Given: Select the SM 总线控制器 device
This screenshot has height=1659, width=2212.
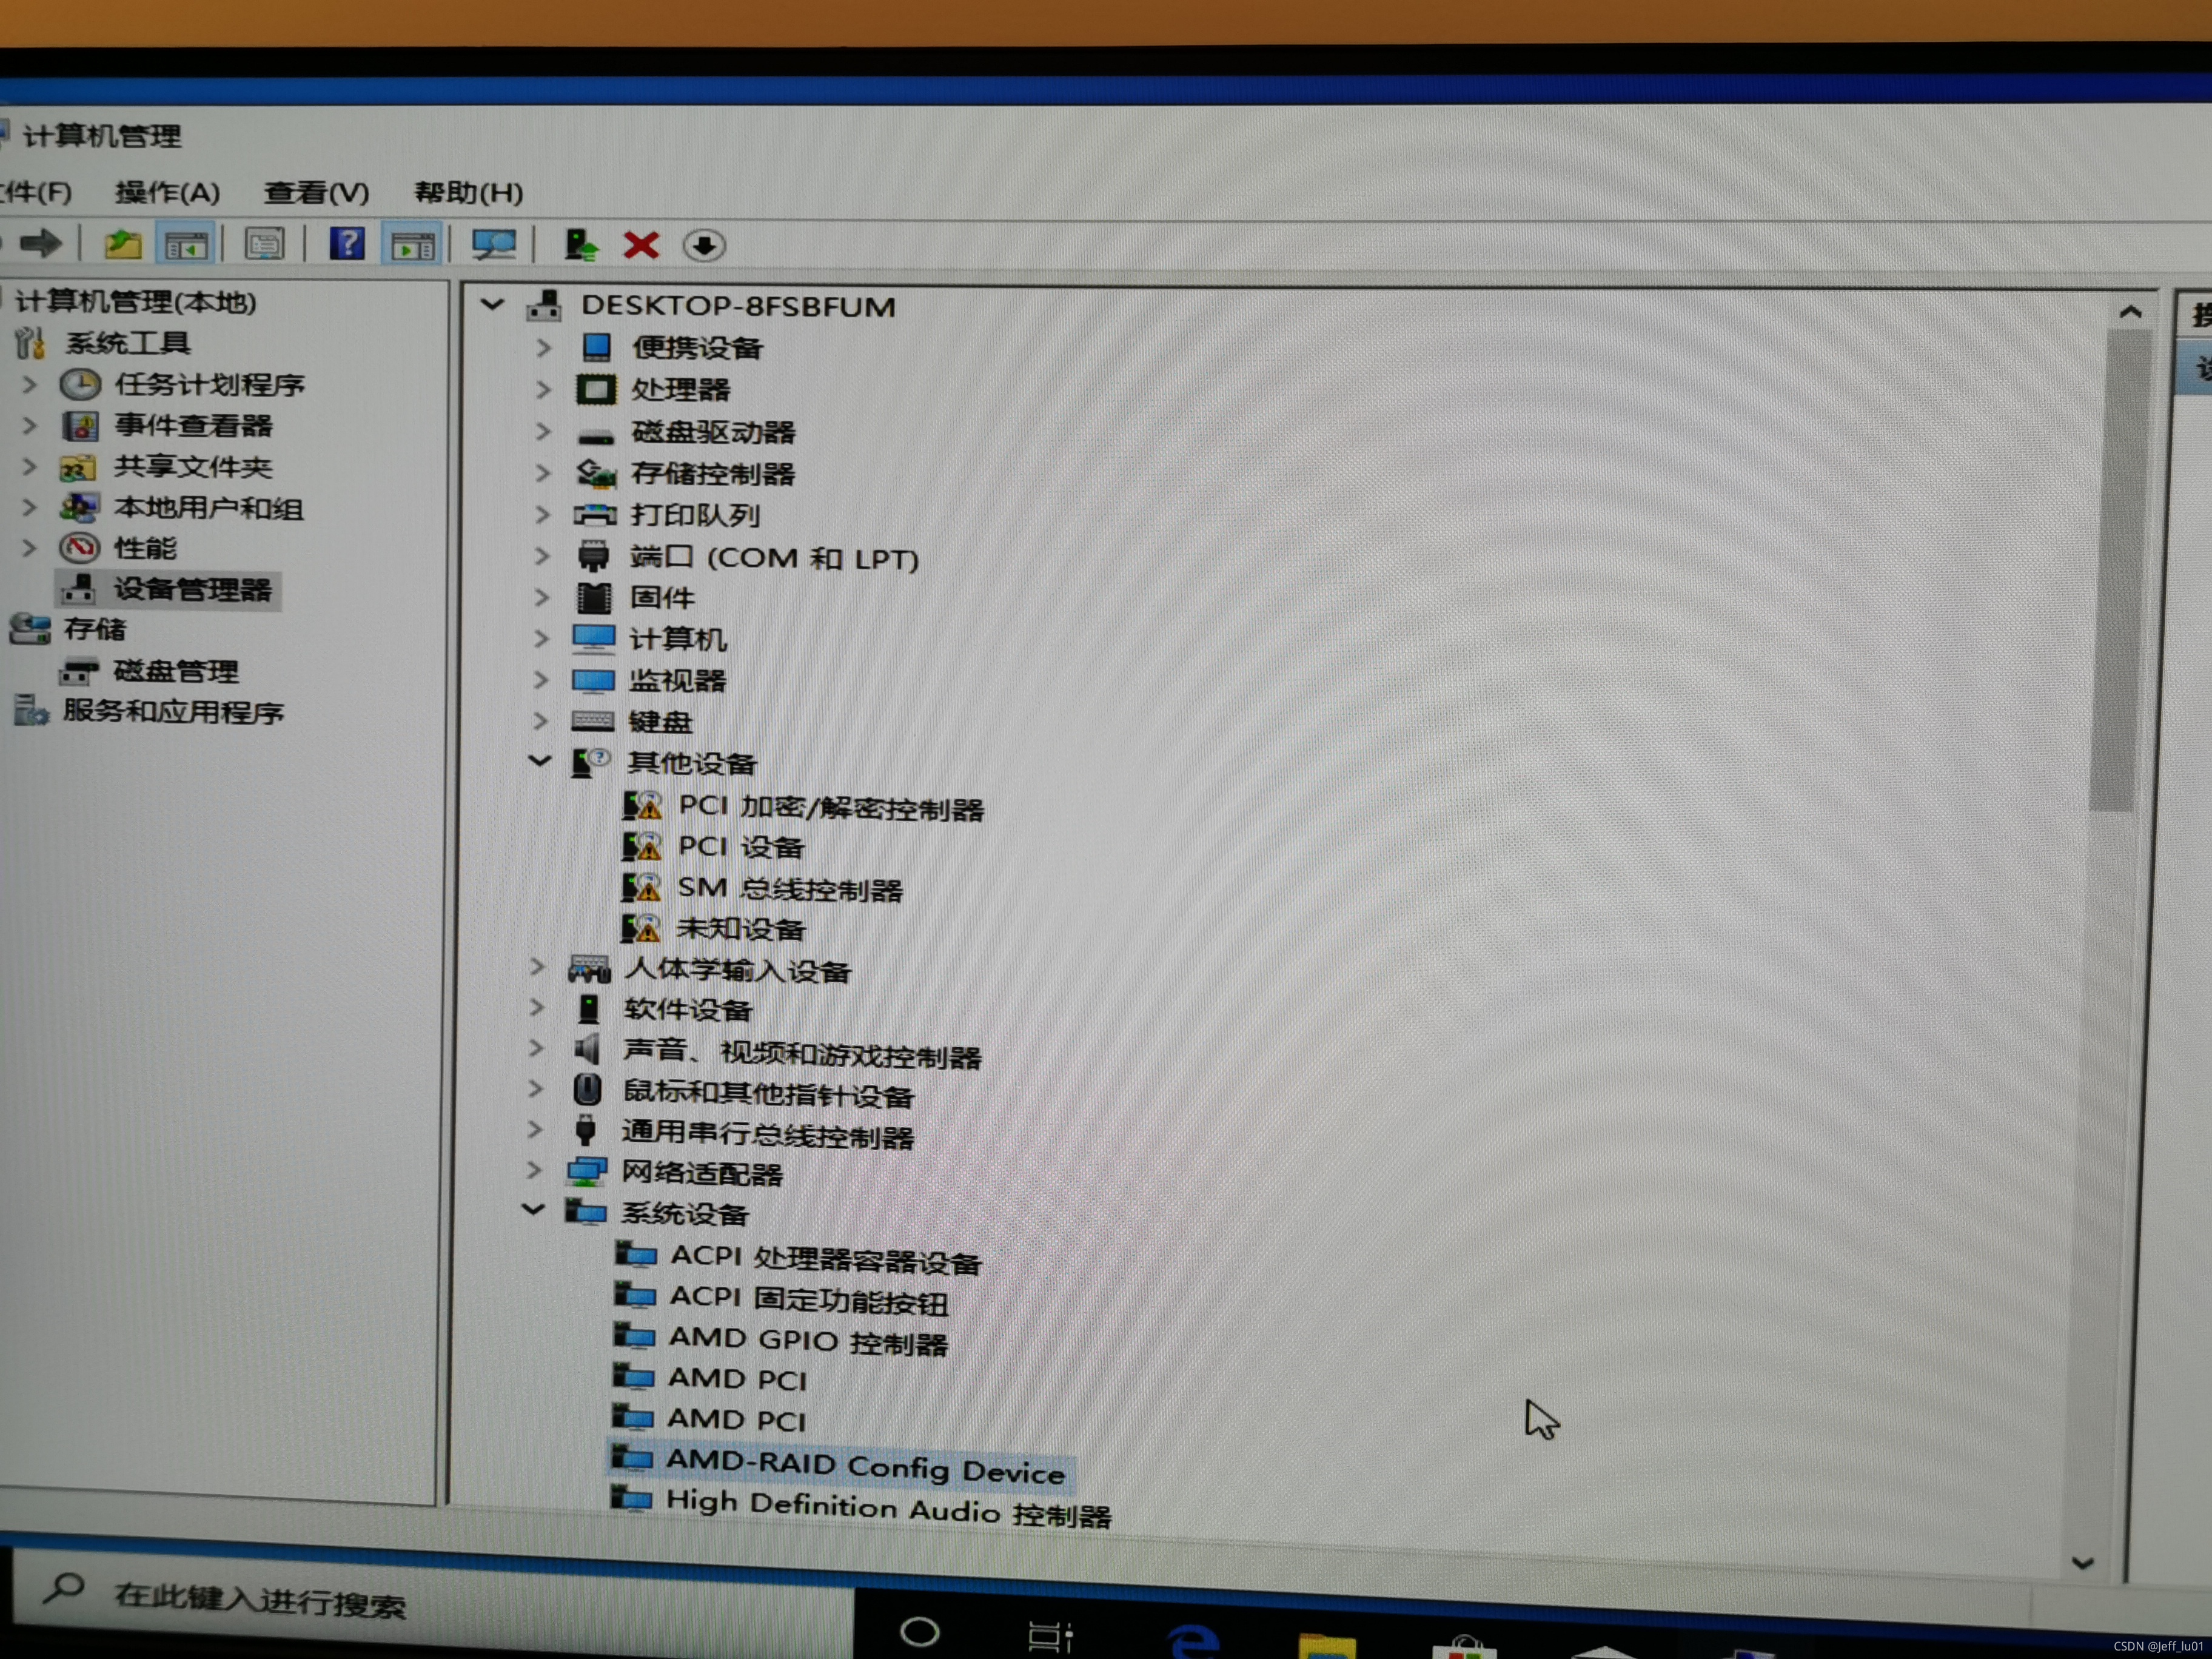Looking at the screenshot, I should 789,888.
